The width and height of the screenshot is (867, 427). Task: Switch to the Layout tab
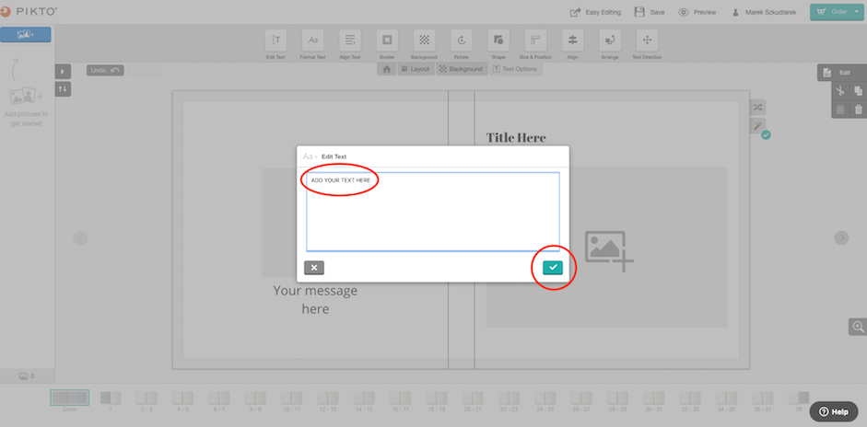[416, 69]
